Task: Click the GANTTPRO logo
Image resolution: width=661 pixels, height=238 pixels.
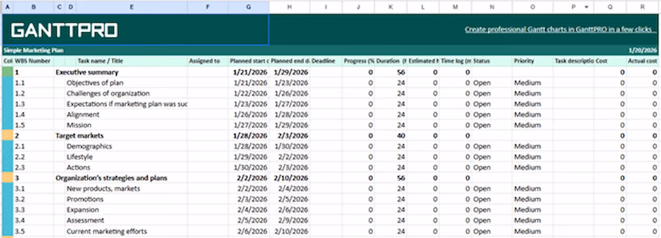Action: pos(64,30)
